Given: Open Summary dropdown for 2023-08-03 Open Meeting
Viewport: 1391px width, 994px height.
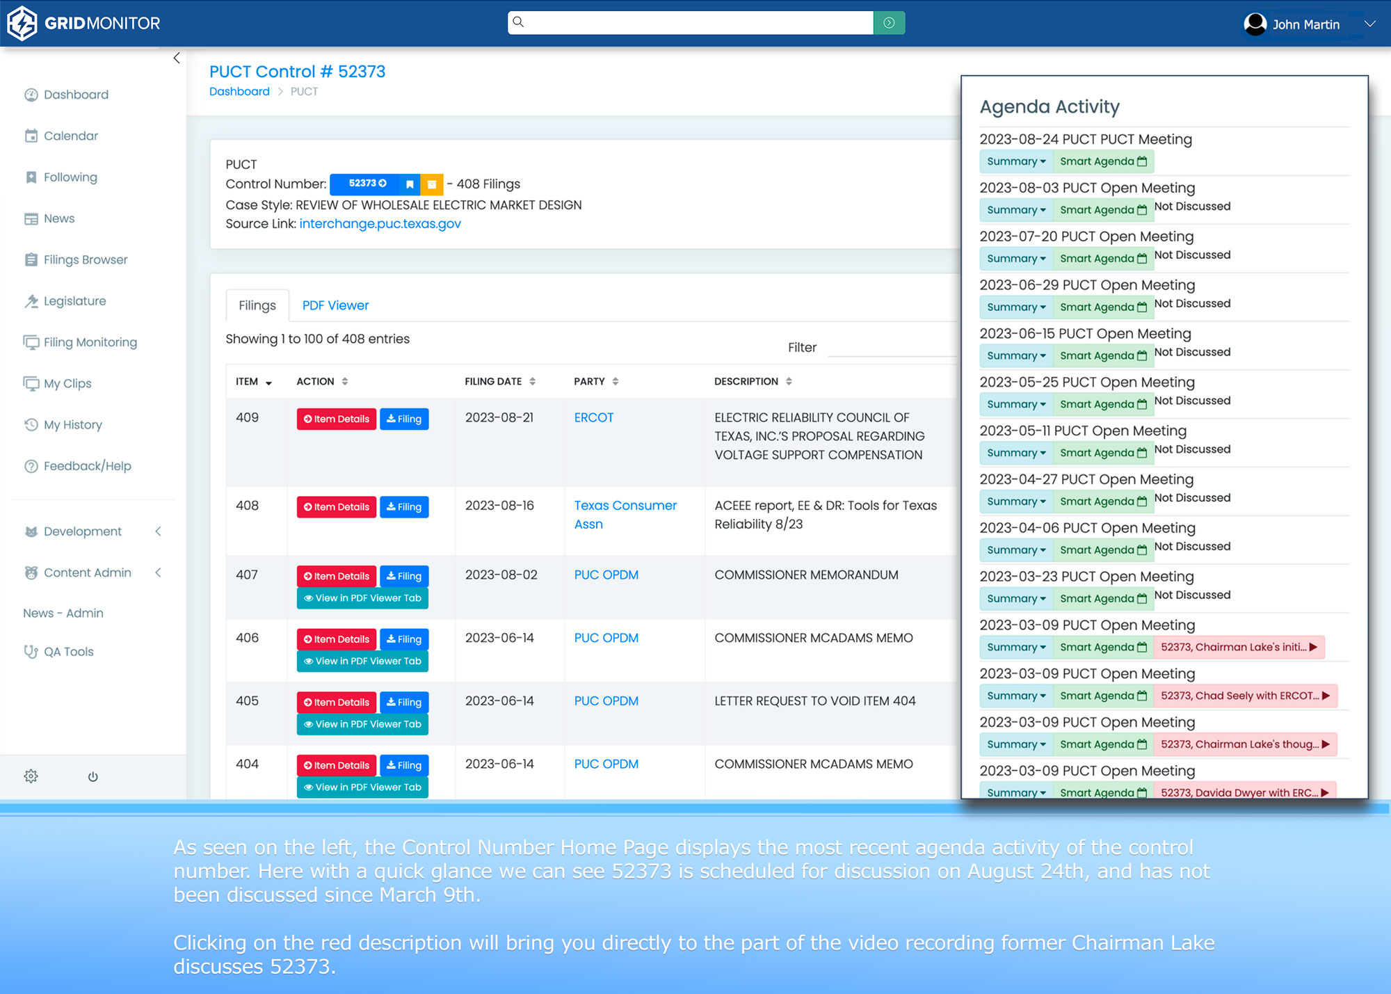Looking at the screenshot, I should pyautogui.click(x=1016, y=210).
